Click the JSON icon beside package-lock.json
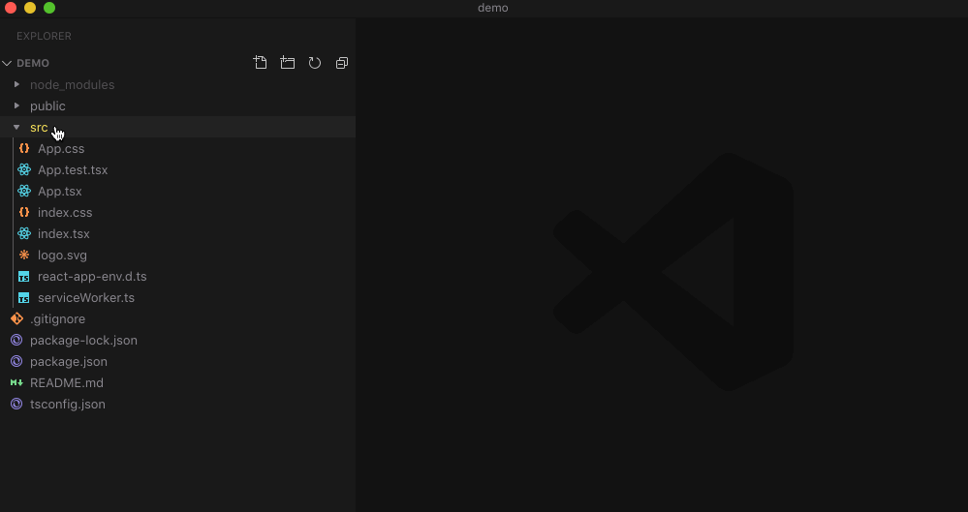The height and width of the screenshot is (512, 968). 16,341
